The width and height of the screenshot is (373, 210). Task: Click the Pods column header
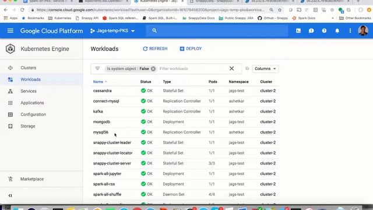(x=213, y=82)
